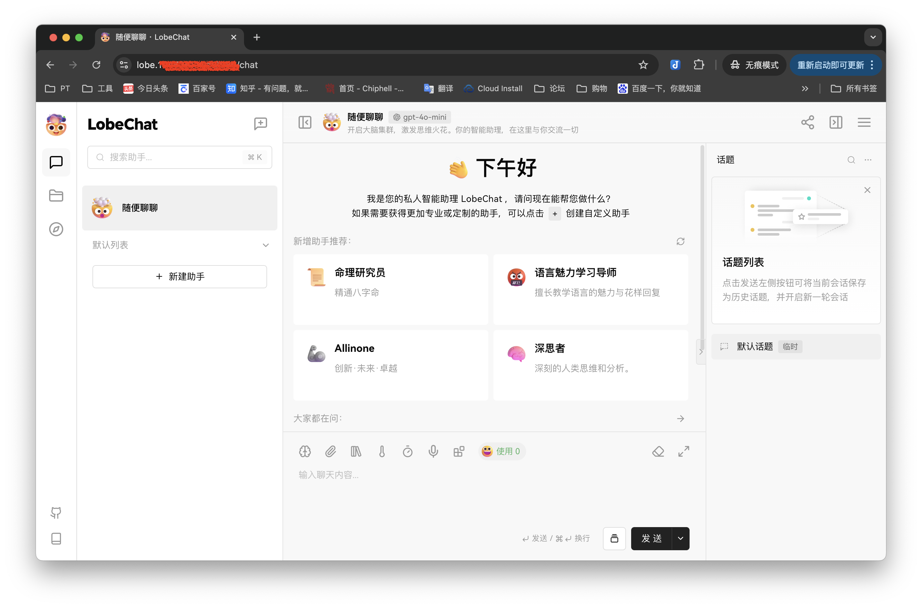Screen dimensions: 922x608
Task: Collapse the assistant list panel icon
Action: [x=305, y=123]
